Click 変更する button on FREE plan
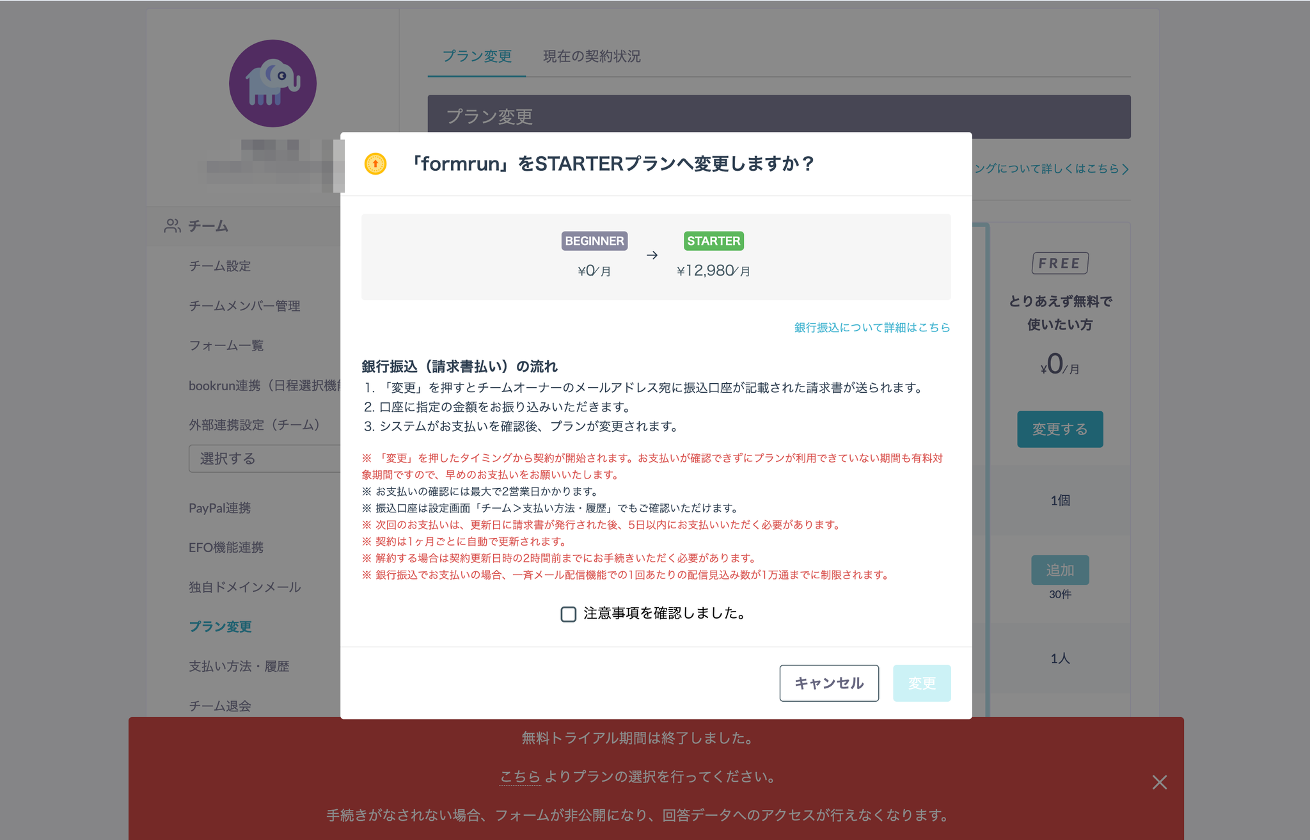Screen dimensions: 1310x840 (1059, 429)
